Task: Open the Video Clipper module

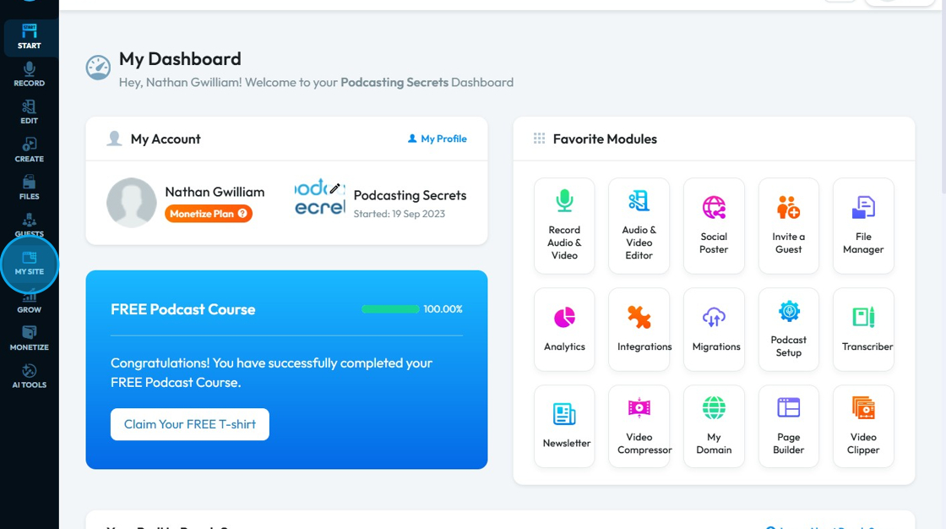Action: coord(863,426)
